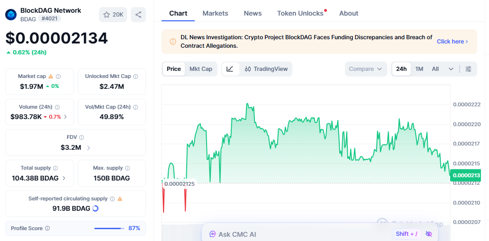Click Ask CMC AI input field
The width and height of the screenshot is (489, 241).
pyautogui.click(x=320, y=234)
